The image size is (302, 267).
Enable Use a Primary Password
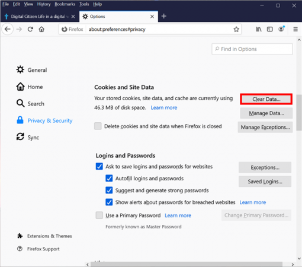[99, 215]
